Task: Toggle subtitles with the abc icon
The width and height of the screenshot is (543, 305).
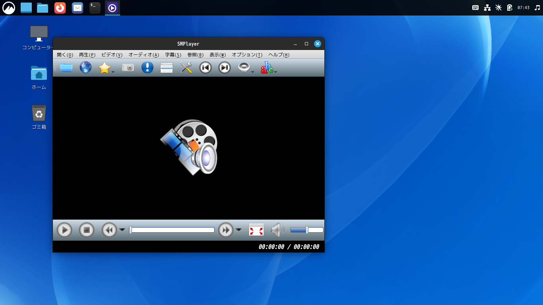Action: tap(267, 68)
